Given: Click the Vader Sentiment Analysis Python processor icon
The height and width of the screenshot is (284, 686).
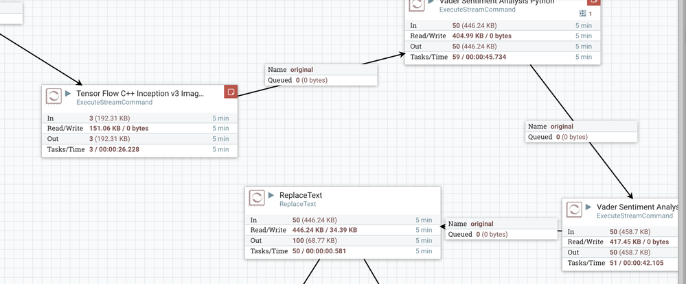Looking at the screenshot, I should click(x=417, y=5).
